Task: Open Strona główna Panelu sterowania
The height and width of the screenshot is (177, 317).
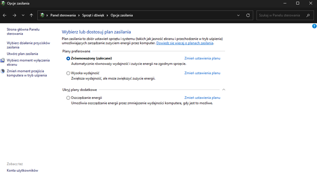Action: click(23, 31)
